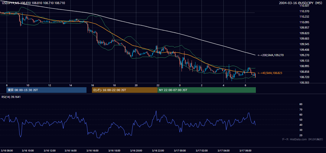The height and width of the screenshot is (153, 326).
Task: Click price level 108.858 on the price axis
Action: pyautogui.click(x=304, y=72)
